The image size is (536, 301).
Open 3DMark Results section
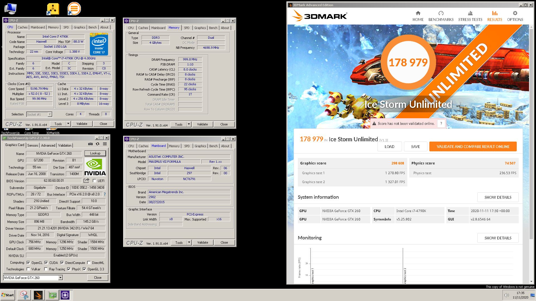(495, 16)
